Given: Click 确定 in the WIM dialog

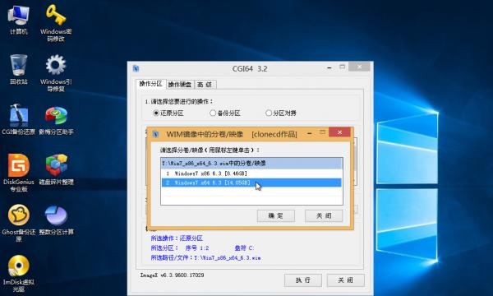Looking at the screenshot, I should pos(276,215).
